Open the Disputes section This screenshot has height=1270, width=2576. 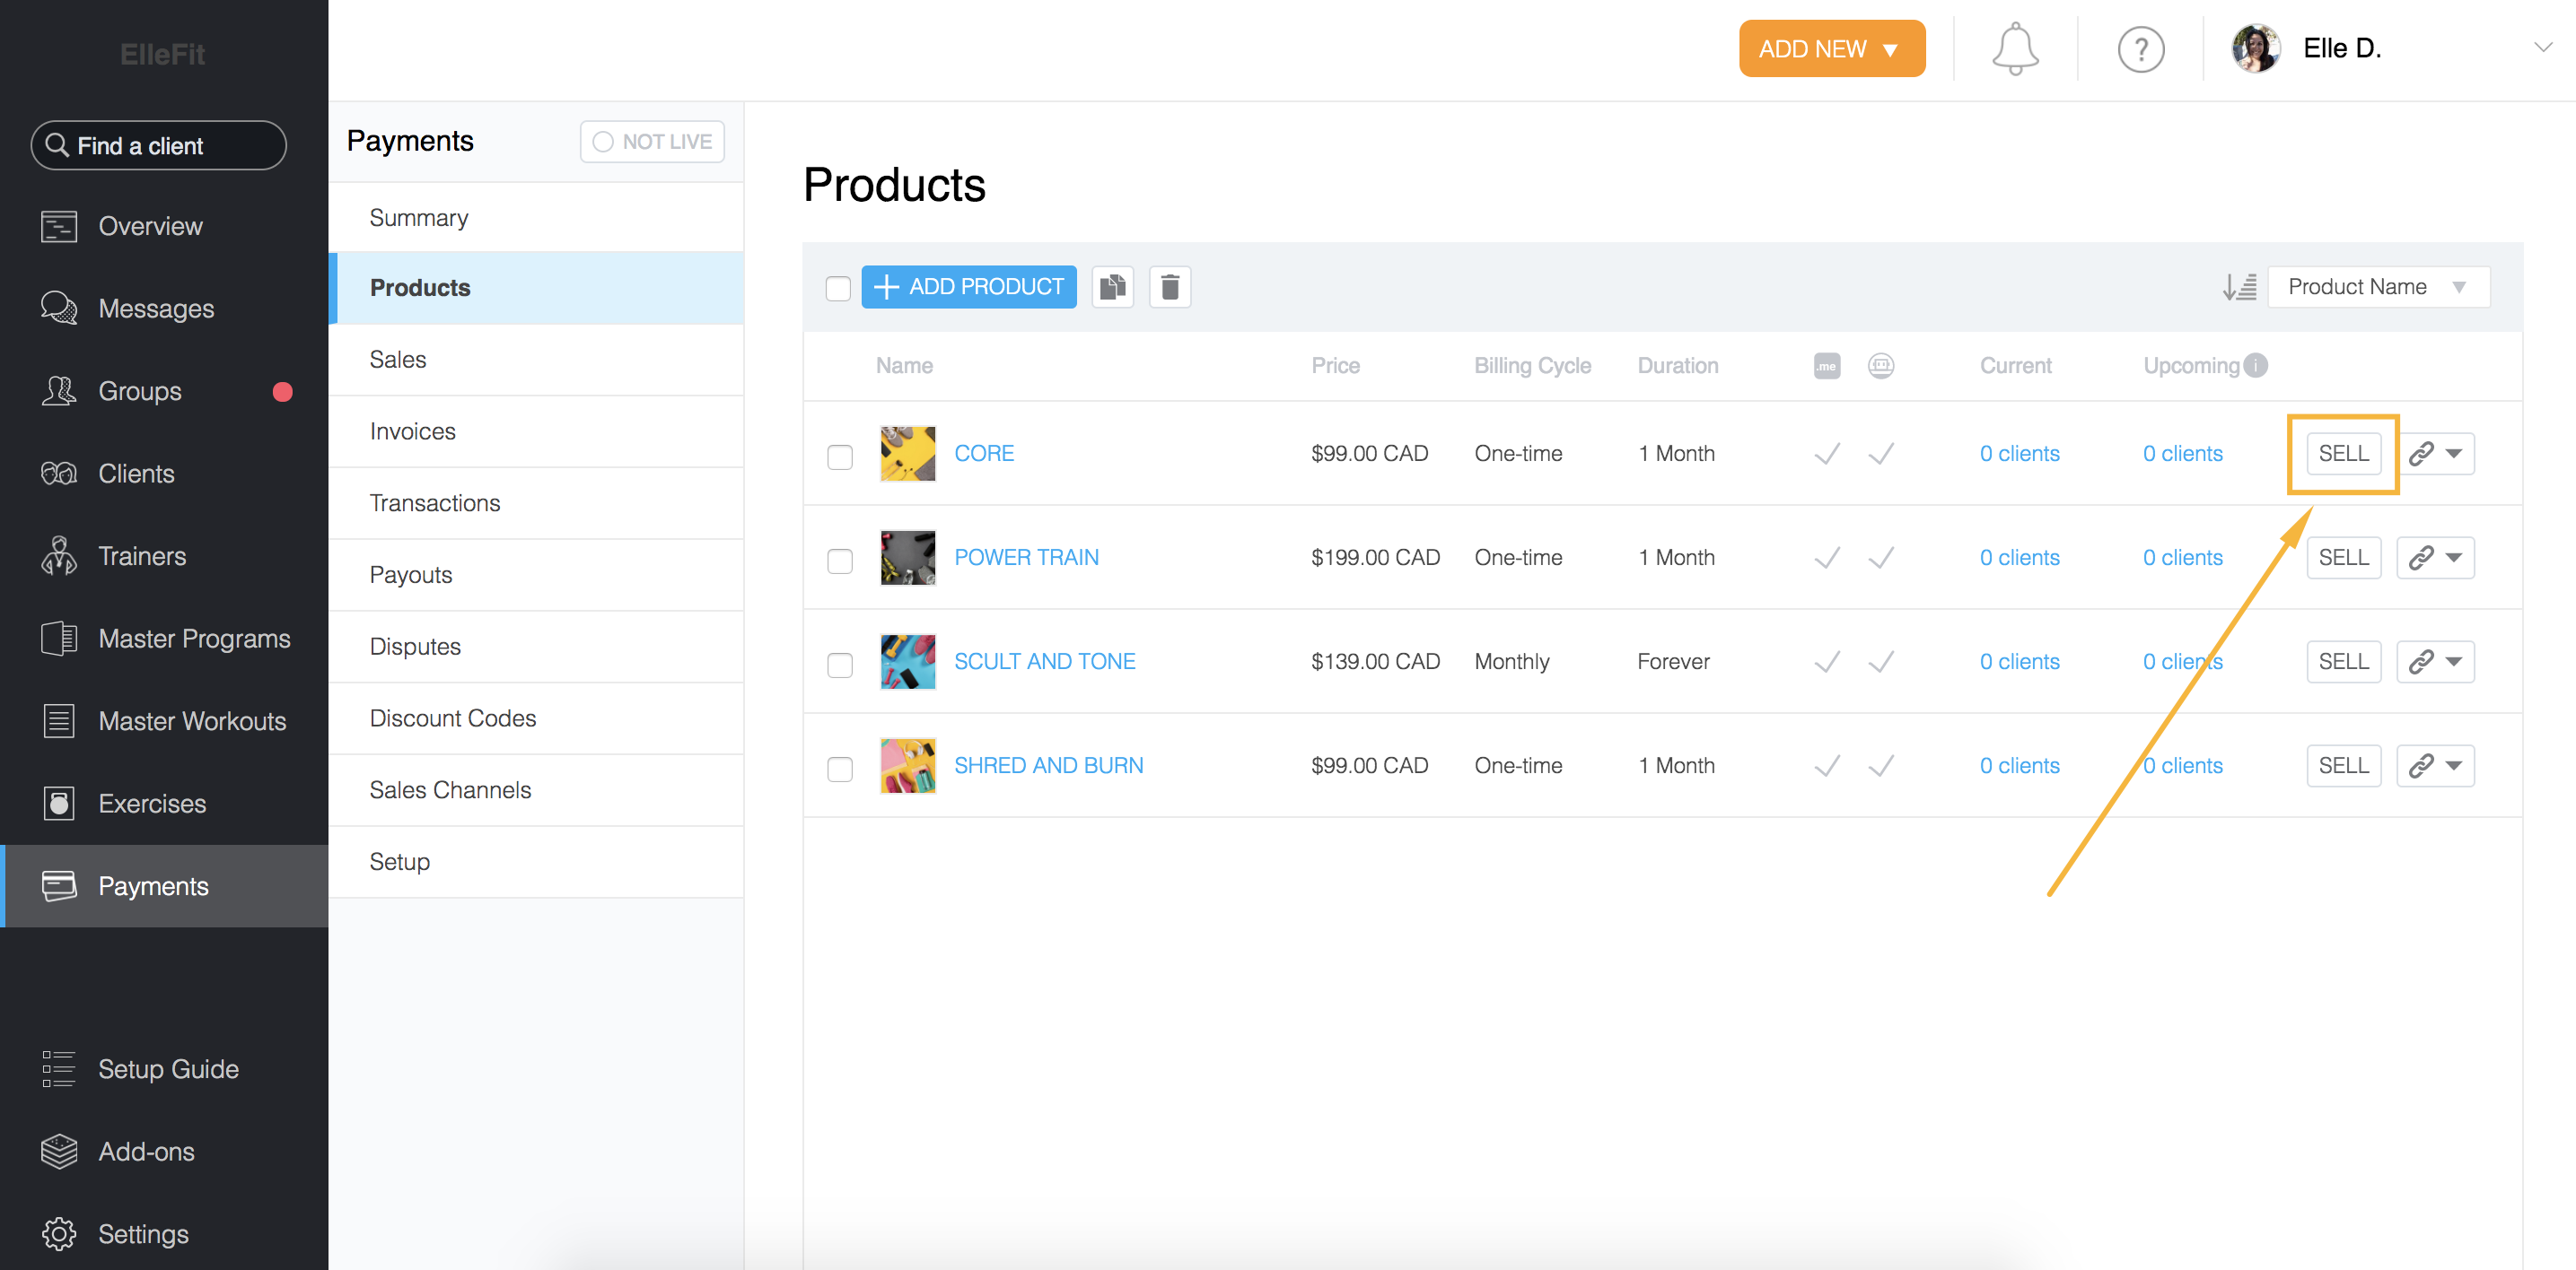(536, 647)
